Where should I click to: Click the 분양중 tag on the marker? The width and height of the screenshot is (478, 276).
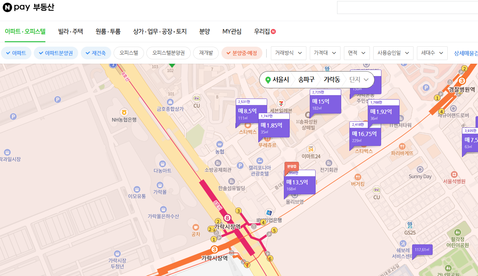[292, 166]
